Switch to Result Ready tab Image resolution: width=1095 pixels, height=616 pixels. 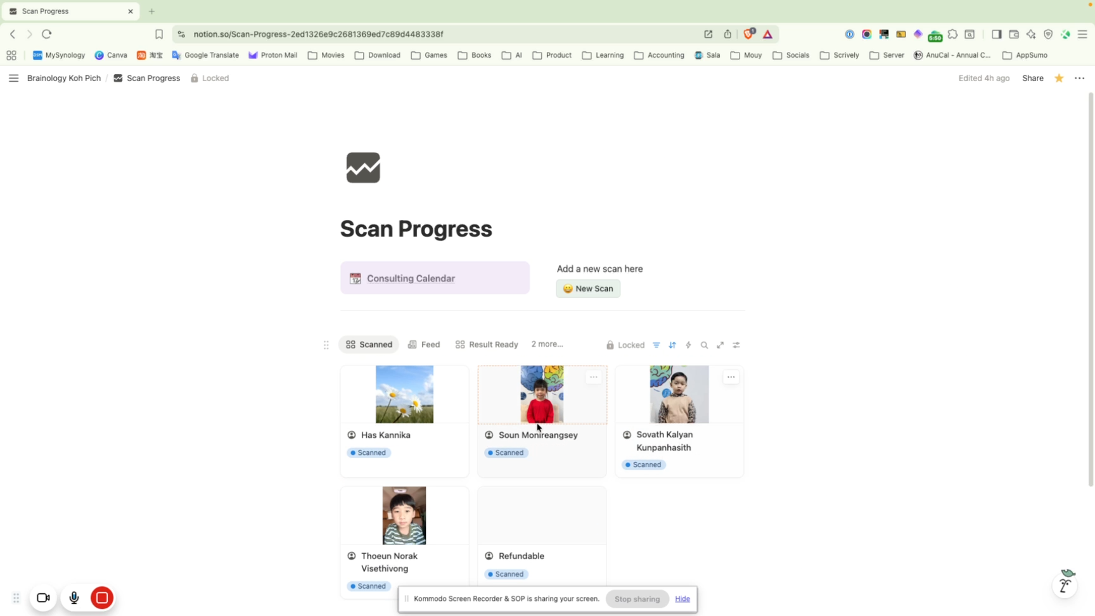(487, 344)
